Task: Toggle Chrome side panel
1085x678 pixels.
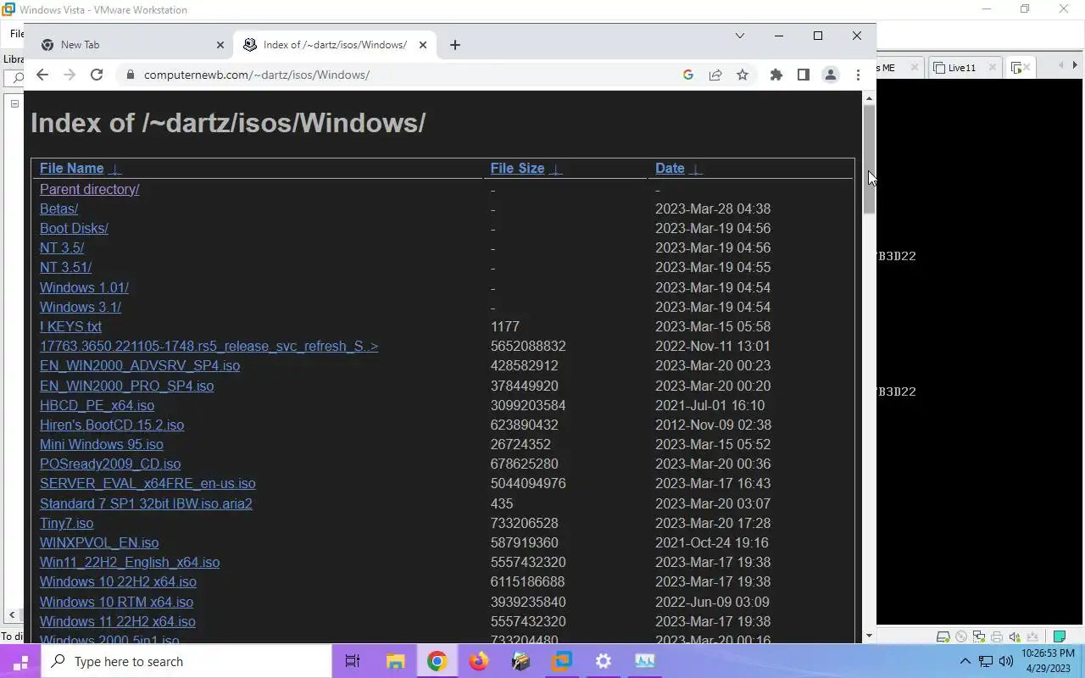Action: pos(804,75)
